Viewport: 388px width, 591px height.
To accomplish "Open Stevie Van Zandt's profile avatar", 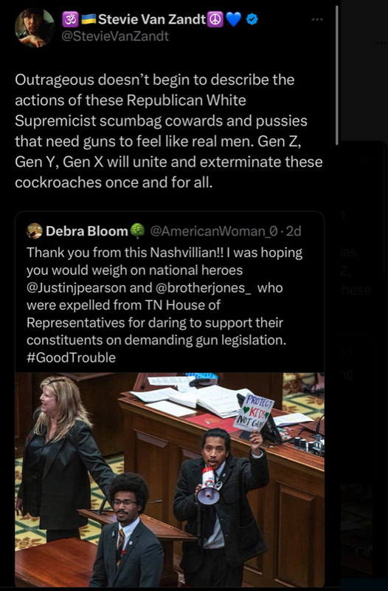I will pyautogui.click(x=35, y=27).
